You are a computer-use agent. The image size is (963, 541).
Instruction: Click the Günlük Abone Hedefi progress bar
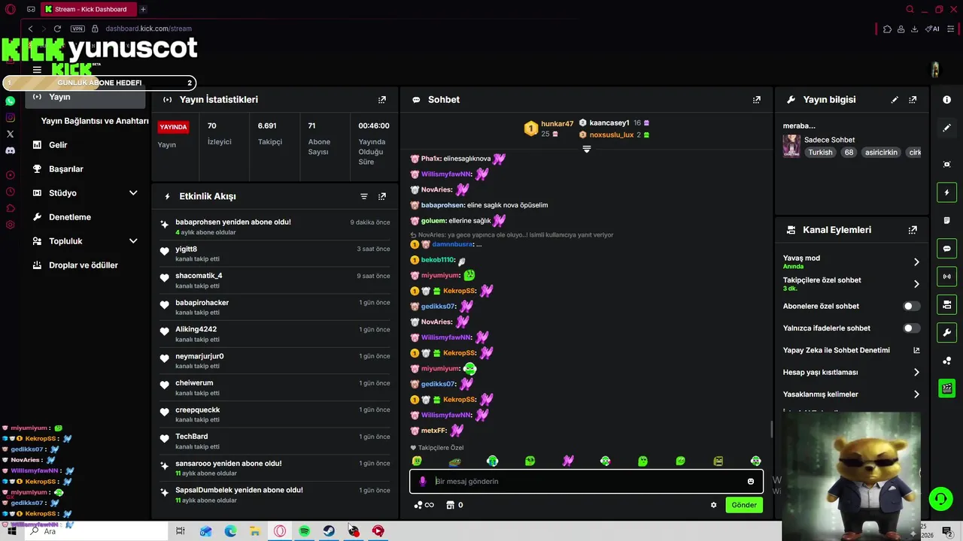(99, 83)
